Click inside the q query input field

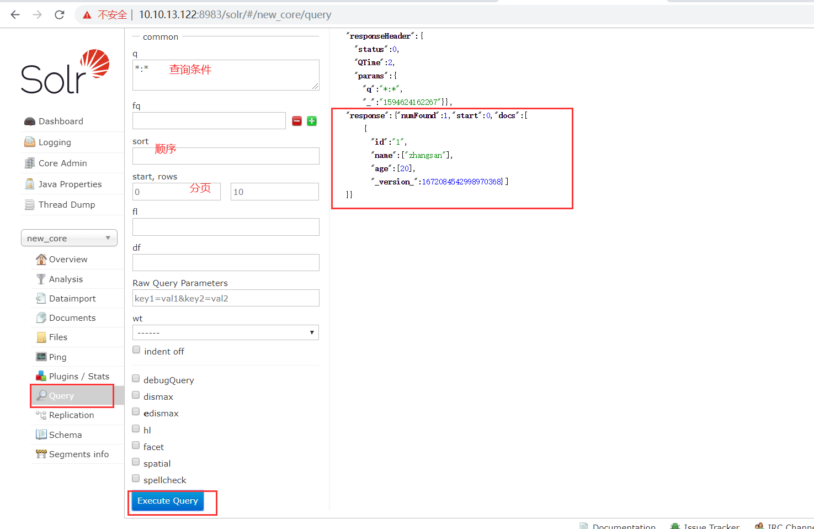[x=225, y=75]
